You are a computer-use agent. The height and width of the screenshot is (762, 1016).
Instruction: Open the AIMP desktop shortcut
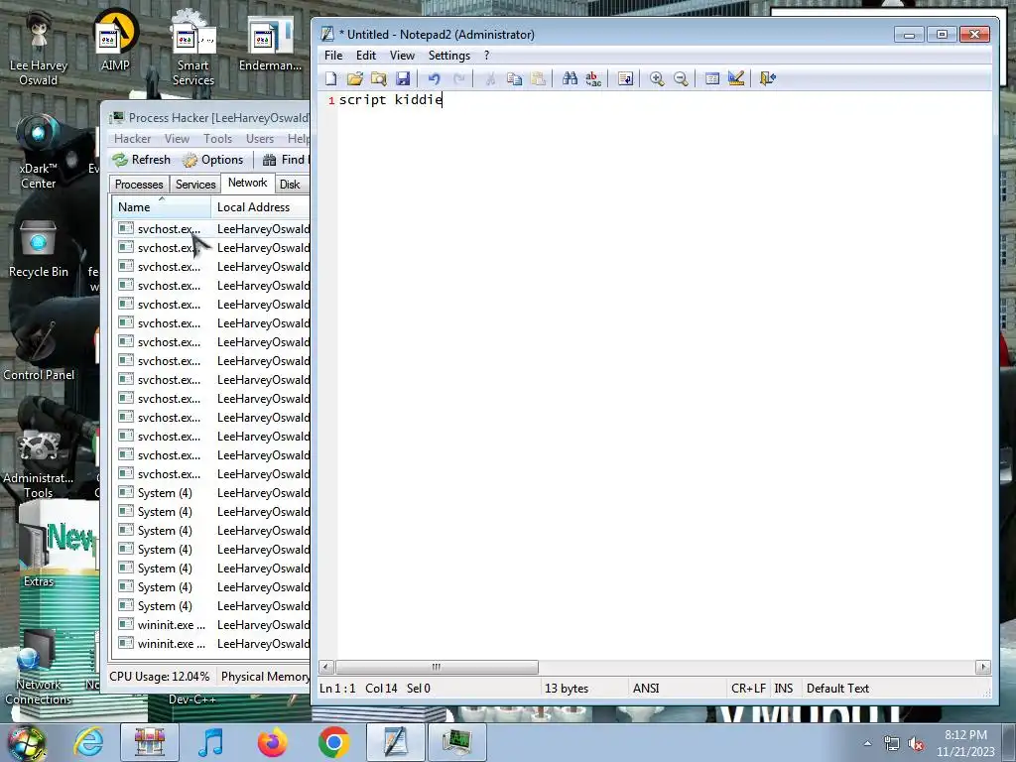(115, 40)
